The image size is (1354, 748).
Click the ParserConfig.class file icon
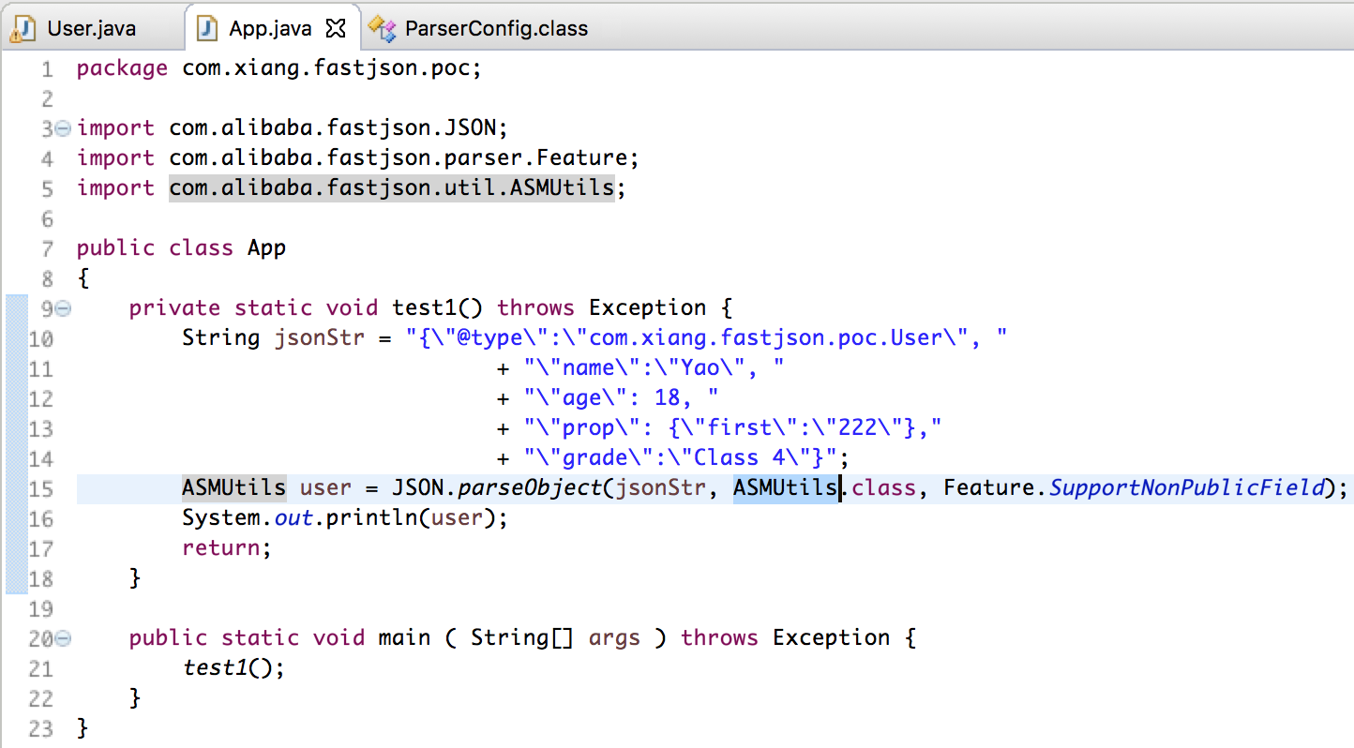point(382,29)
